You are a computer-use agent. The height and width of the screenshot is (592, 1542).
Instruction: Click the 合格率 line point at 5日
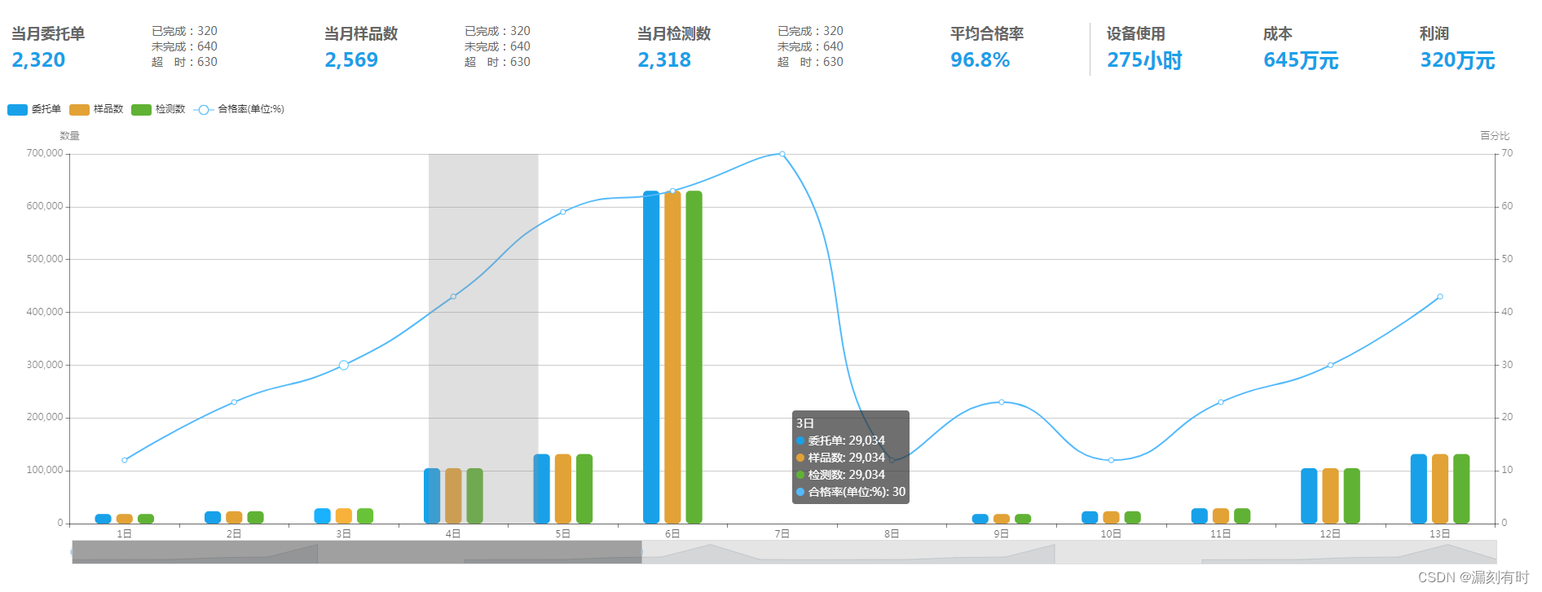click(x=563, y=212)
